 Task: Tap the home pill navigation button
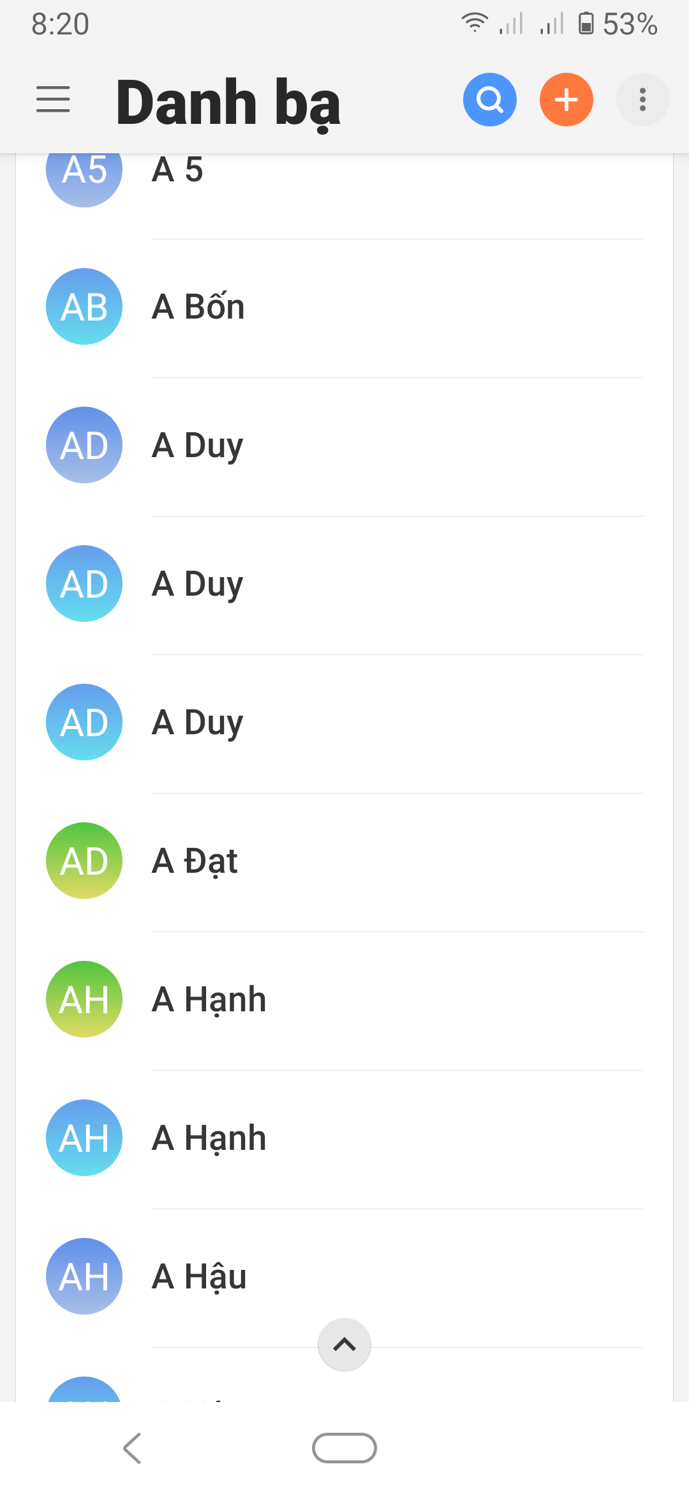(344, 1447)
